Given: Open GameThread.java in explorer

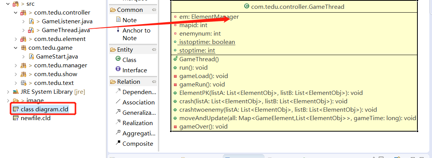Looking at the screenshot, I should point(66,30).
